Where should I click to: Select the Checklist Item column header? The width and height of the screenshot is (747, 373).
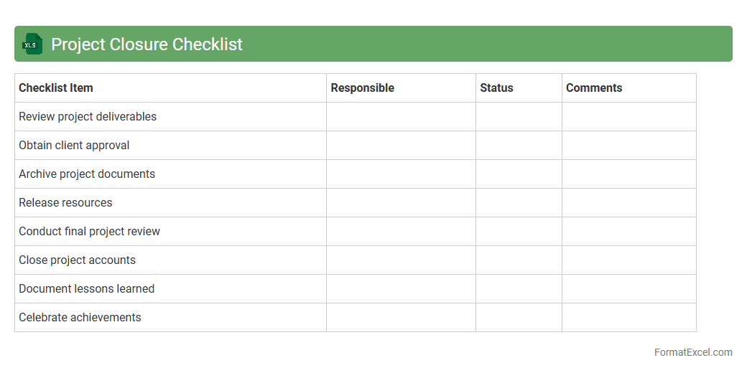tap(56, 88)
